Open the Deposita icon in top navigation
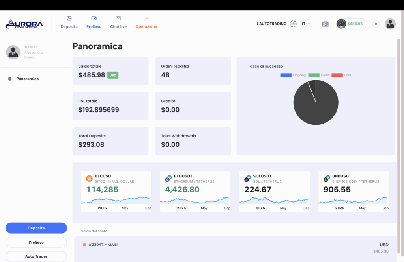The image size is (404, 262). [69, 18]
